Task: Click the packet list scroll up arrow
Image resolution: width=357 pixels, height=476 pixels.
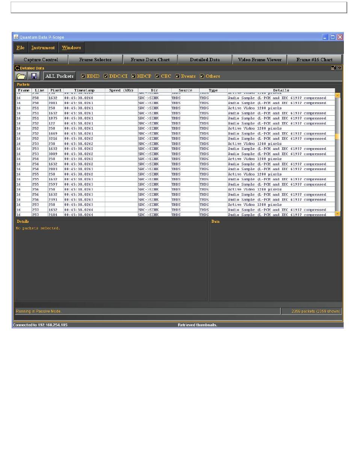Action: pos(337,95)
